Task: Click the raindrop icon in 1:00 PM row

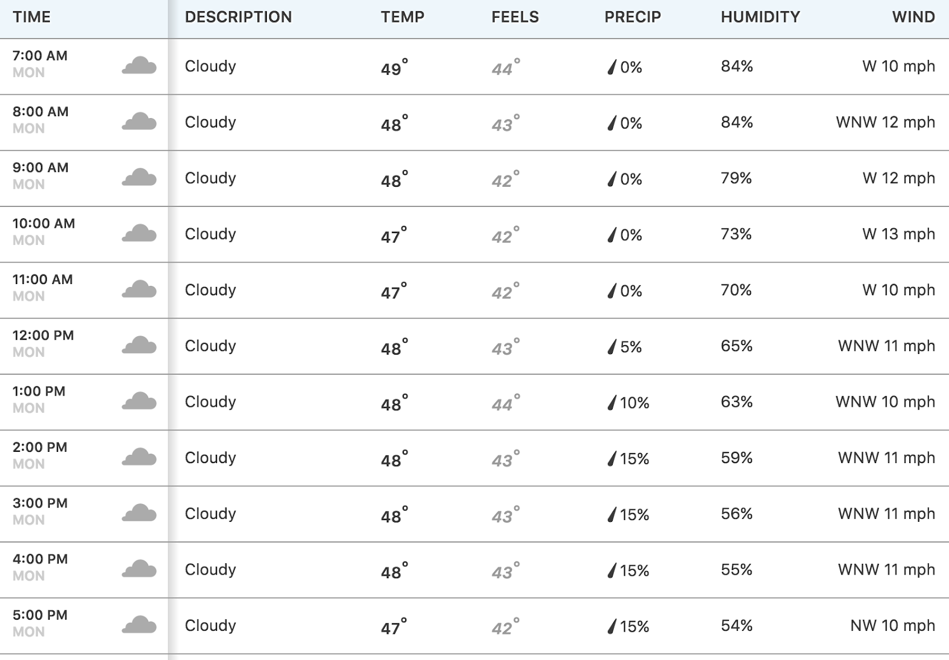Action: pos(612,403)
